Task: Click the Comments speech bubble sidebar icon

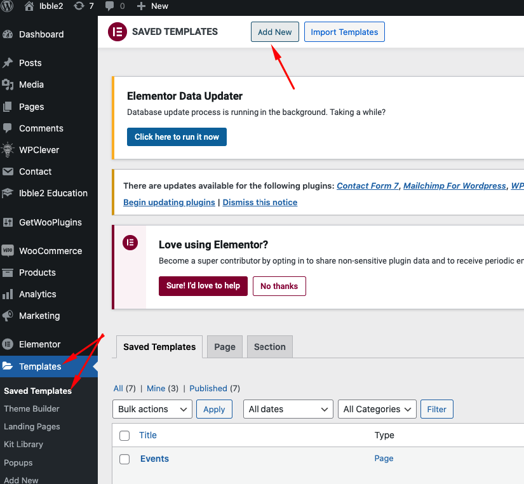Action: point(8,128)
